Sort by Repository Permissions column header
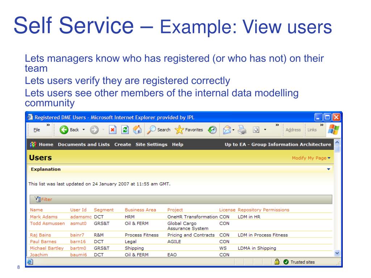This screenshot has width=371, height=278. [x=263, y=210]
